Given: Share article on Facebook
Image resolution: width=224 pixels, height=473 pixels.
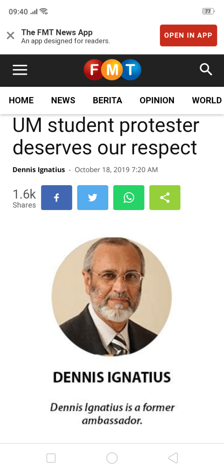Looking at the screenshot, I should (x=57, y=198).
